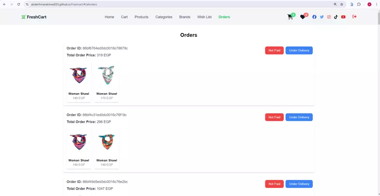The image size is (380, 196).
Task: Go forward with browser forward arrow
Action: point(11,4)
